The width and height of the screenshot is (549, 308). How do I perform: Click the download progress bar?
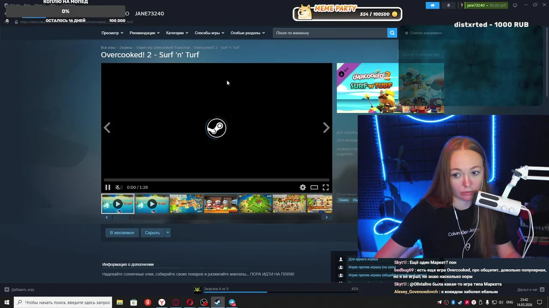tap(281, 292)
